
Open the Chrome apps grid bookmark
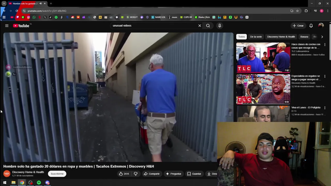(x=4, y=17)
